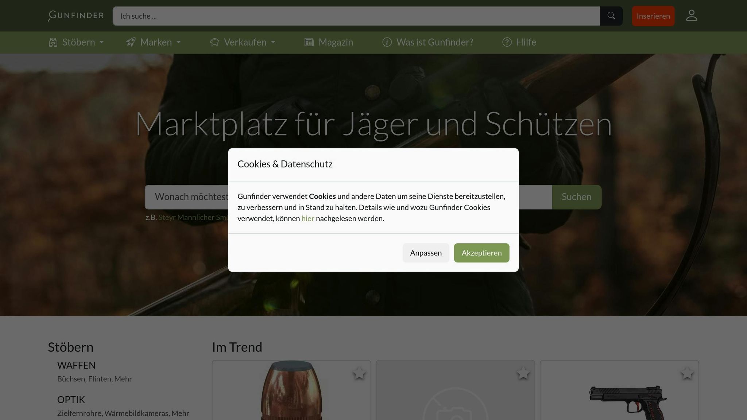The width and height of the screenshot is (747, 420).
Task: Click the red Inserieren button
Action: (x=653, y=16)
